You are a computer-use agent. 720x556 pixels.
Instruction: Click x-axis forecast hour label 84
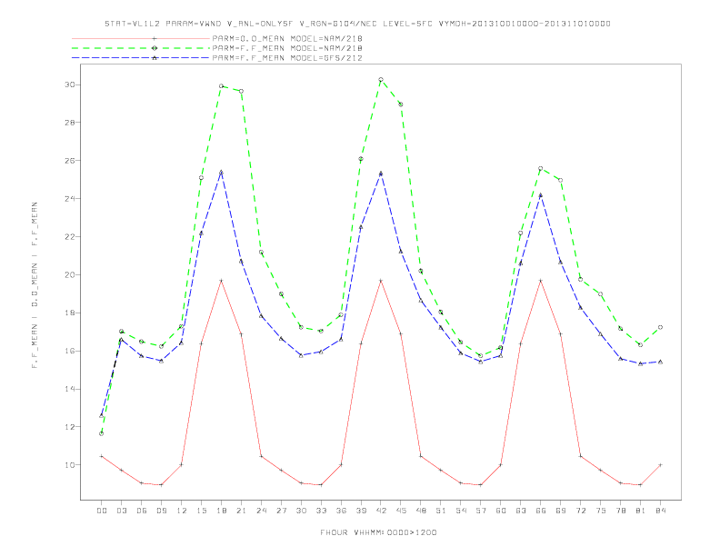(x=660, y=511)
